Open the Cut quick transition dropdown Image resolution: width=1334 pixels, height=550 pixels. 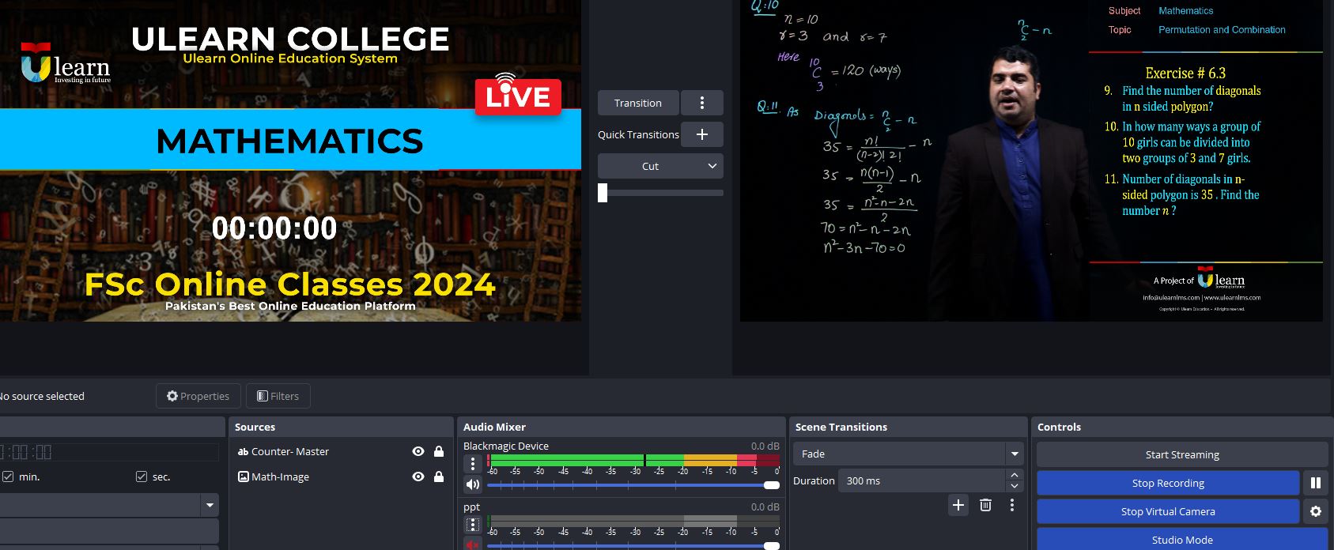point(660,166)
